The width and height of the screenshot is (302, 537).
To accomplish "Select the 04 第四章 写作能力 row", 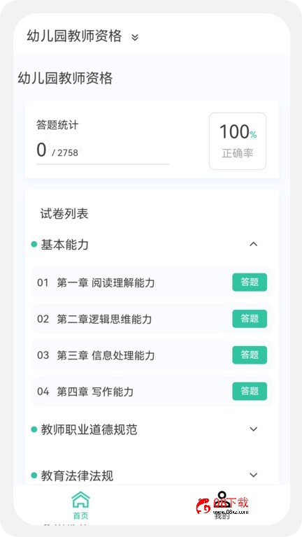I will pyautogui.click(x=152, y=392).
